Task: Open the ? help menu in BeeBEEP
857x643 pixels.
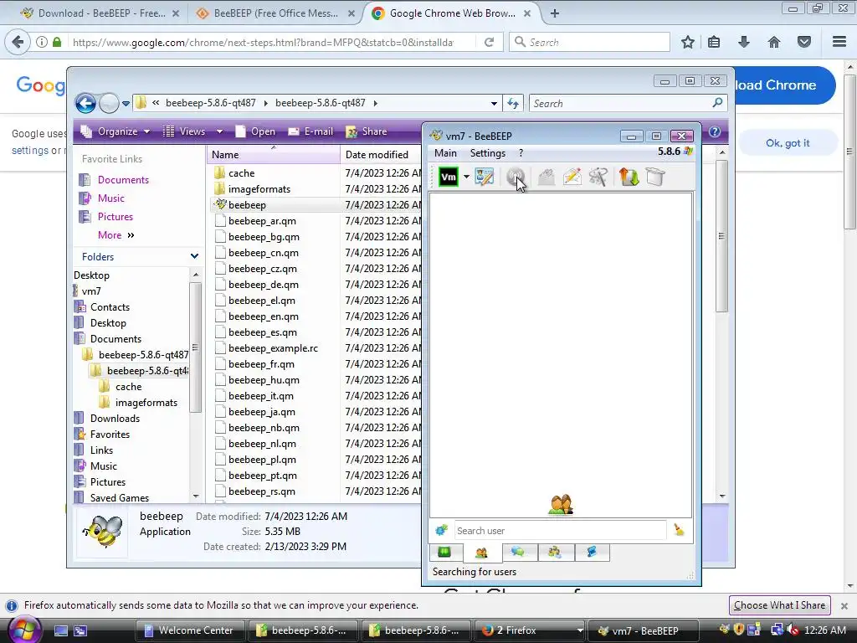Action: 521,153
